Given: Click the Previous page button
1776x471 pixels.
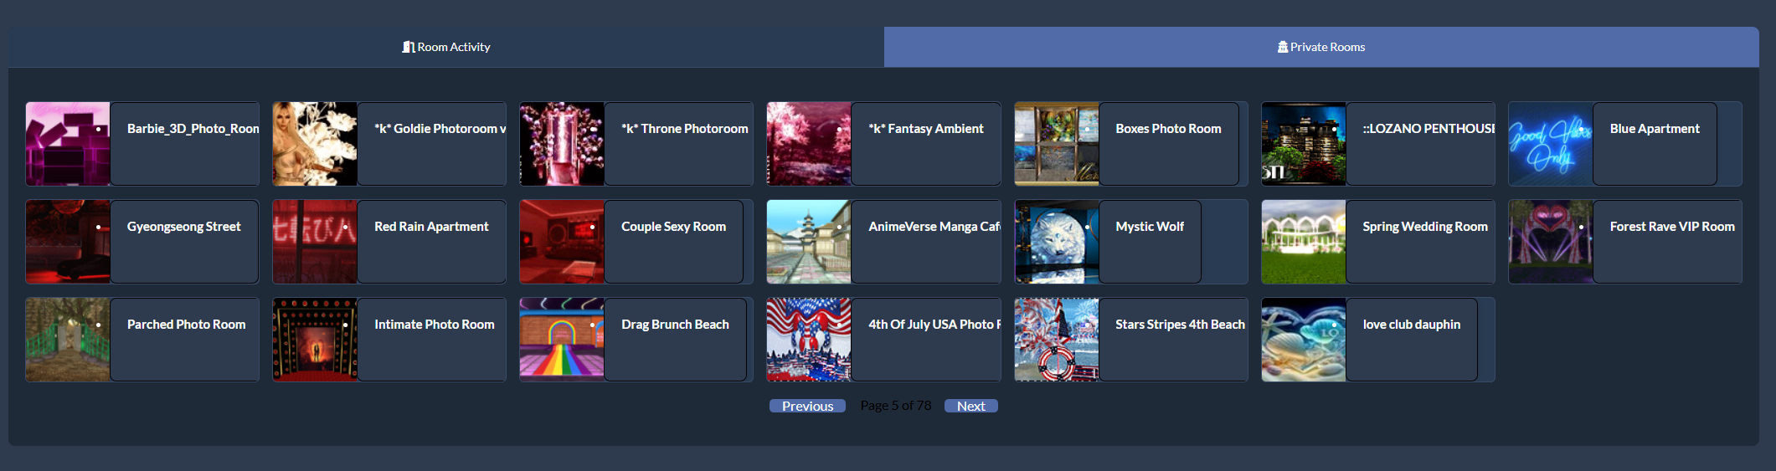Looking at the screenshot, I should (x=807, y=406).
